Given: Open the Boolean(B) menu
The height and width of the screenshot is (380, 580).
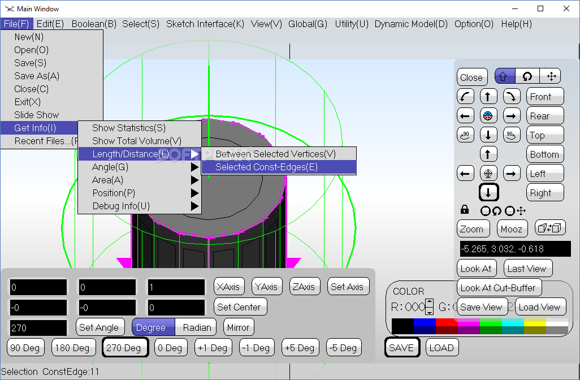Looking at the screenshot, I should [x=94, y=24].
